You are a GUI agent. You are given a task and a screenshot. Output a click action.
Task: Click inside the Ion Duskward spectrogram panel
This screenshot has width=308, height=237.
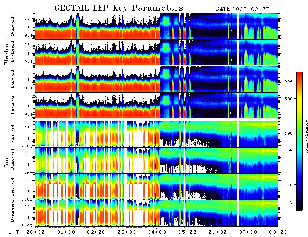(156, 161)
